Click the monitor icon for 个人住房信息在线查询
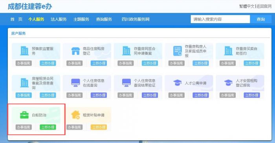The height and width of the screenshot is (143, 275). 75,82
